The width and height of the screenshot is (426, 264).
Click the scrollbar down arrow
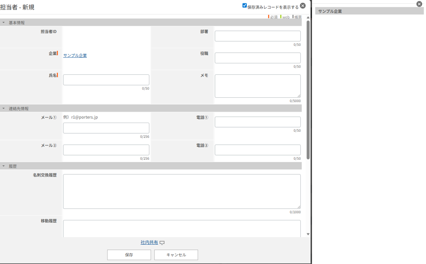coord(308,234)
